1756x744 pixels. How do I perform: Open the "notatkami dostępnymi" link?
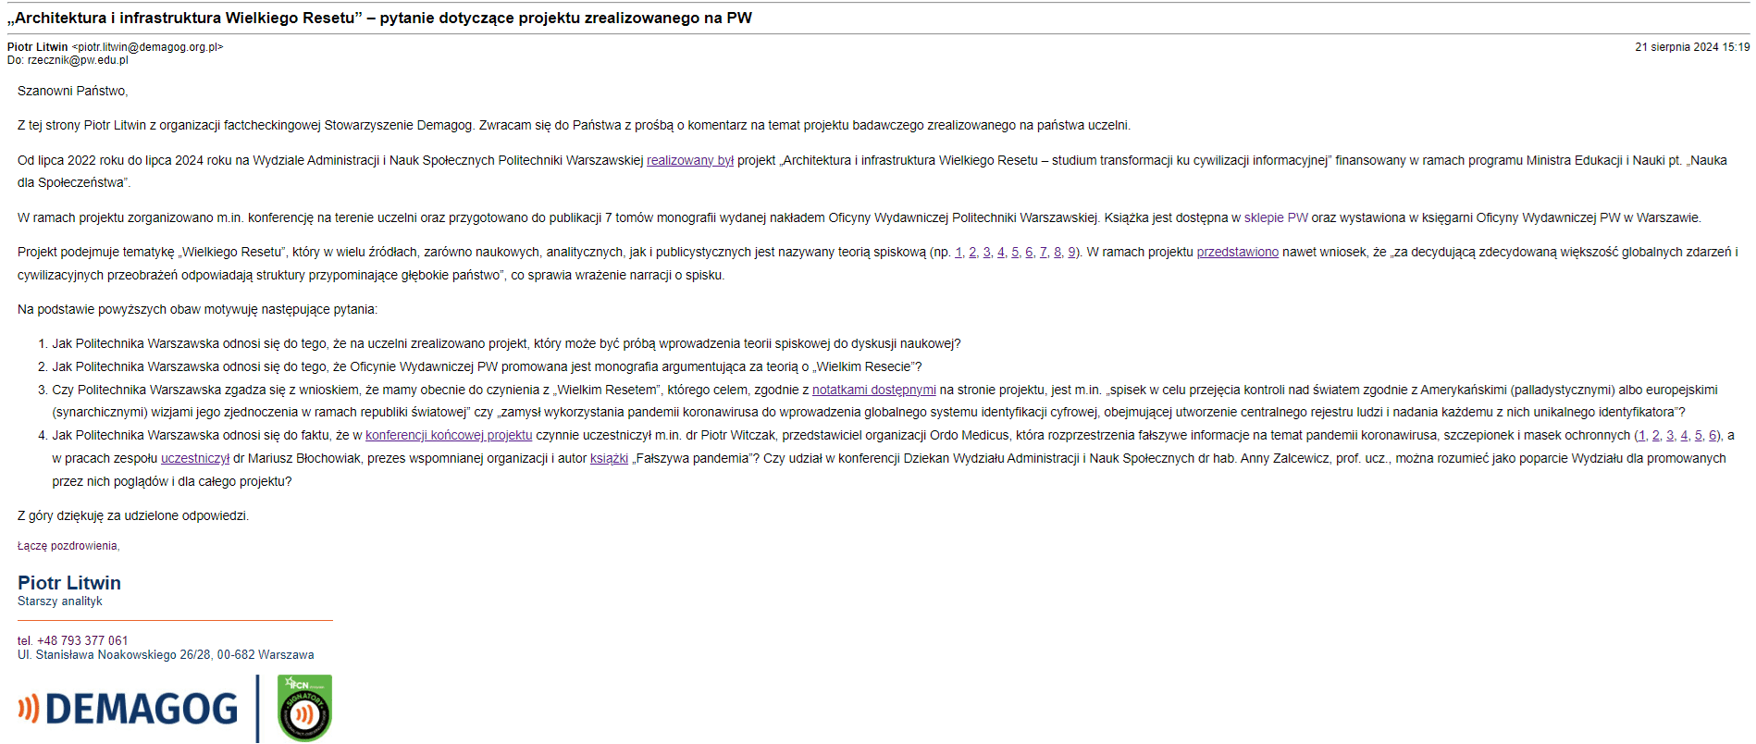tap(874, 390)
